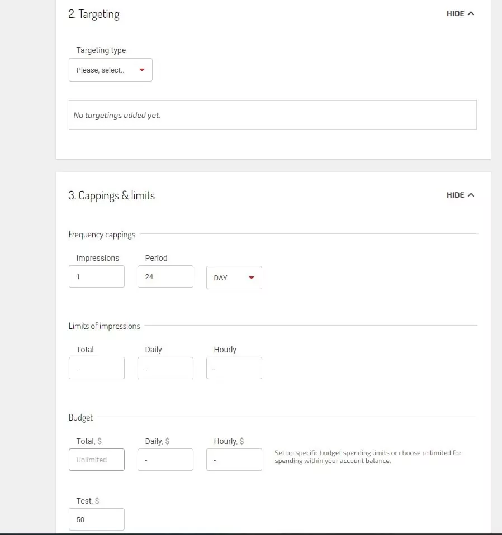
Task: Focus the Hourly limit of impressions field
Action: coord(234,368)
